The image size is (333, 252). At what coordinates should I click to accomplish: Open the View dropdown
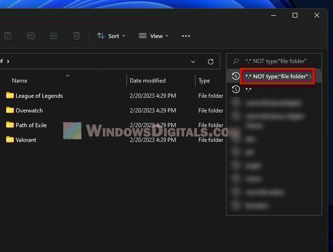pos(154,36)
